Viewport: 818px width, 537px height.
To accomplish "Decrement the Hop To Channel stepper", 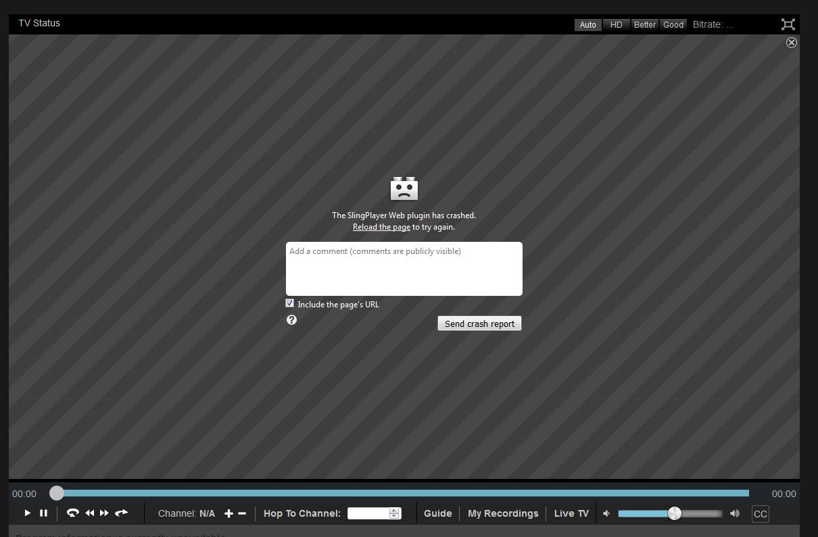I will coord(395,516).
